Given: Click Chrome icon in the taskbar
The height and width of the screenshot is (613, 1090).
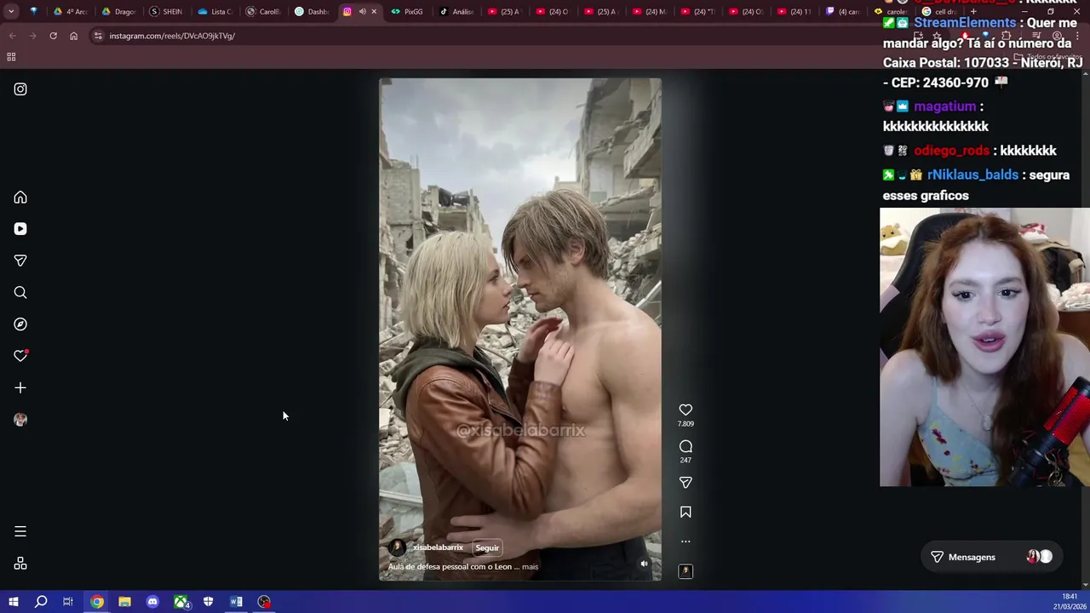Looking at the screenshot, I should (x=97, y=602).
